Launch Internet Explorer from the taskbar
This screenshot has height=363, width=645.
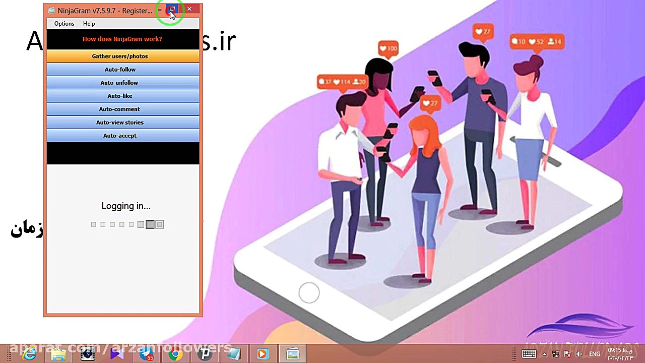tap(29, 354)
